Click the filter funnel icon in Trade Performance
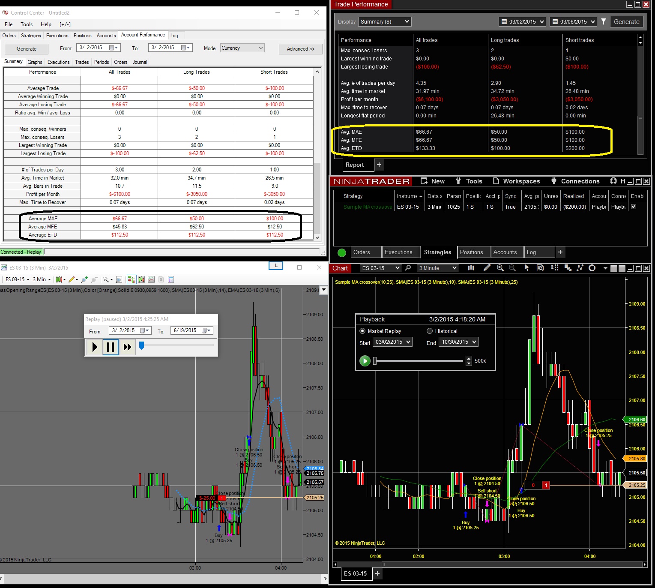Screen dimensions: 655x588 coord(604,21)
